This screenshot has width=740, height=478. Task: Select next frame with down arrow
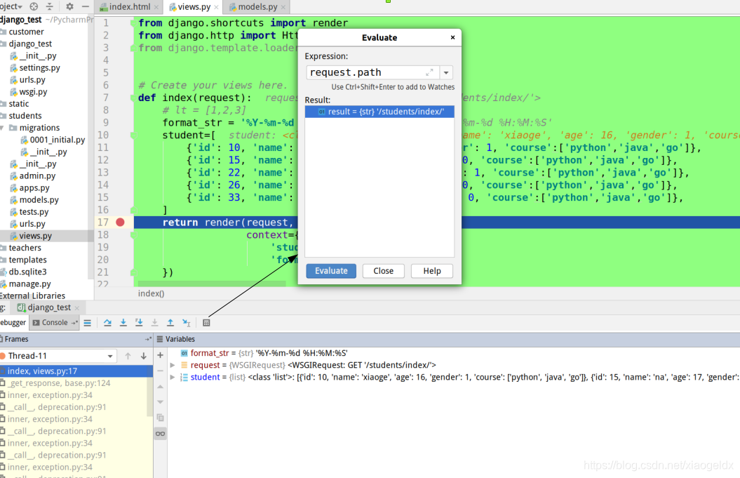coord(144,356)
